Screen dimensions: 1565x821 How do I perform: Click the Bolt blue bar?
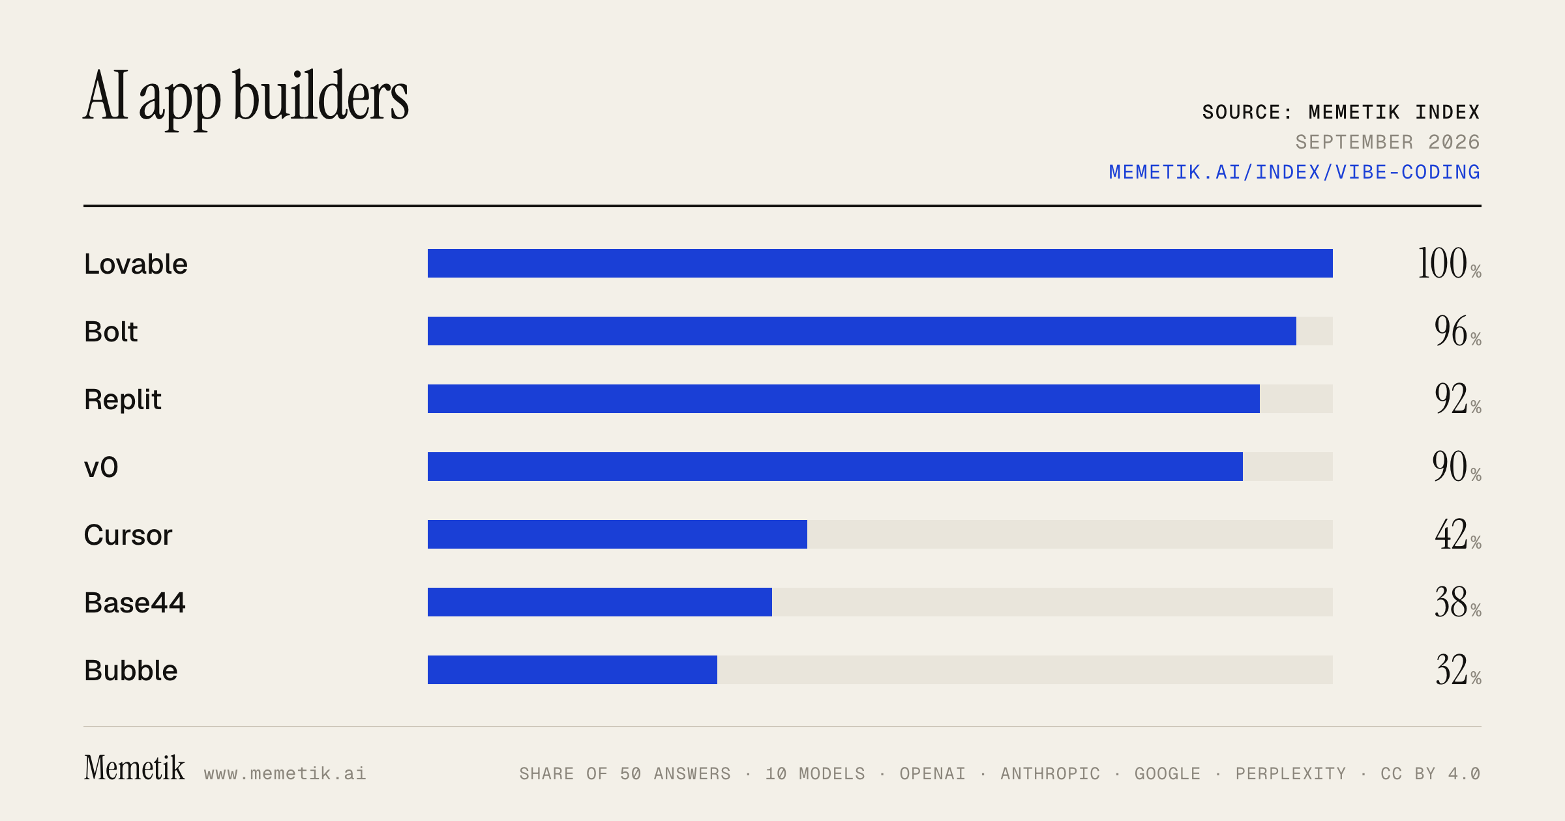pos(862,331)
